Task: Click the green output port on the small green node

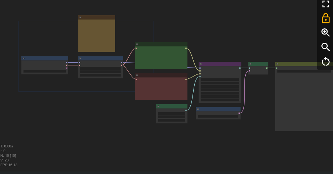Action: (x=267, y=68)
